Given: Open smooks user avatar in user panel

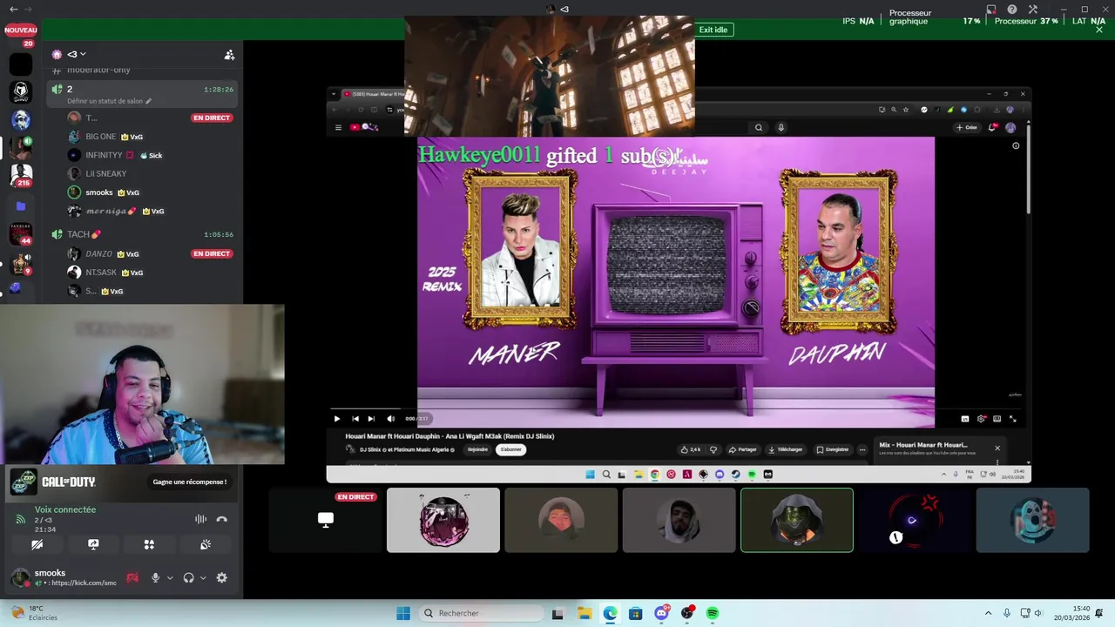Looking at the screenshot, I should [x=19, y=577].
